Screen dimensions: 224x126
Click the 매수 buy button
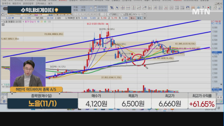tap(132, 18)
